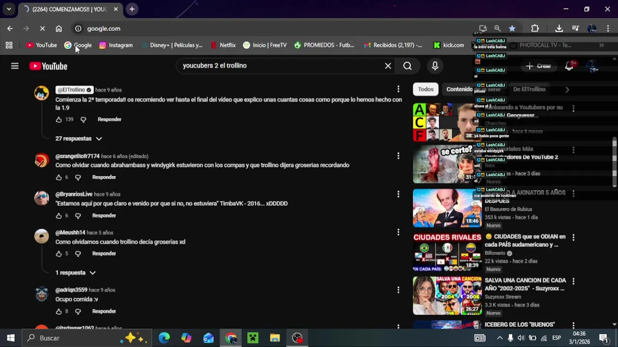Open the tab search dropdown arrow
This screenshot has width=618, height=347.
[x=9, y=9]
